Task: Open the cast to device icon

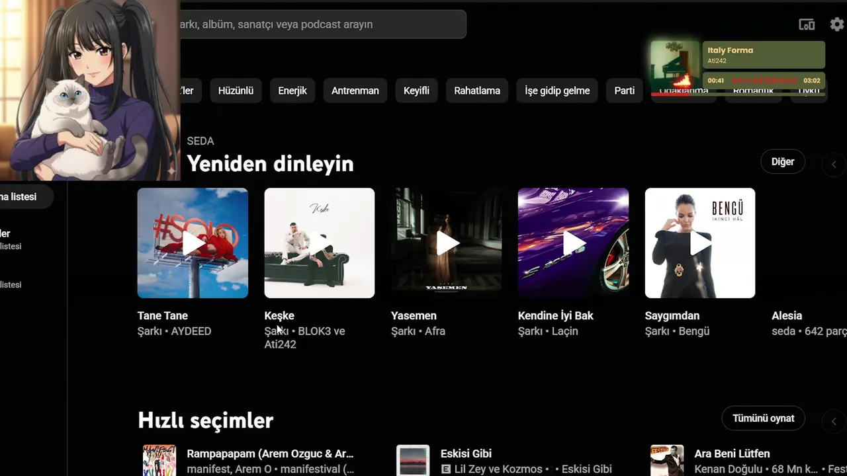Action: 807,24
